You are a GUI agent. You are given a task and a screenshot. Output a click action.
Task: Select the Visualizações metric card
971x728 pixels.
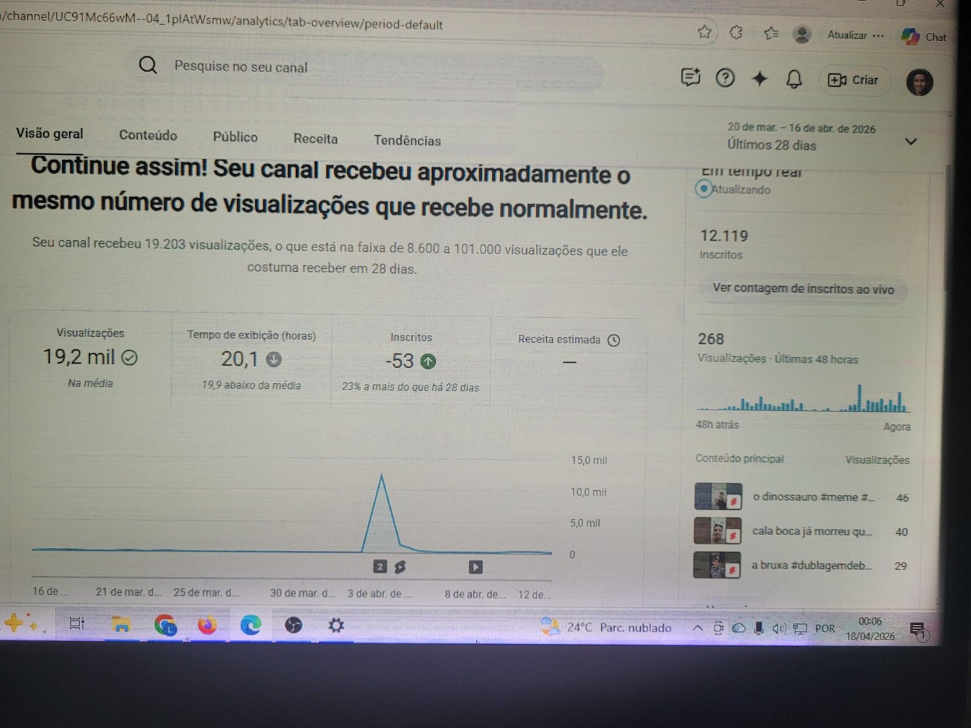pyautogui.click(x=90, y=358)
